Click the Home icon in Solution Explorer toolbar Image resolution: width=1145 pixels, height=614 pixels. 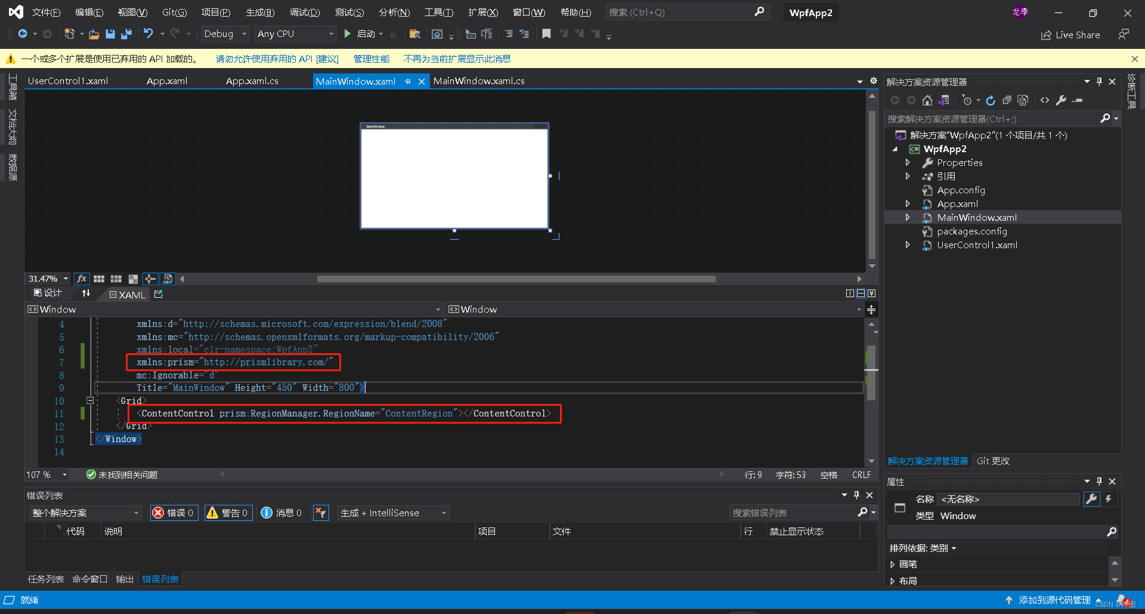[927, 100]
